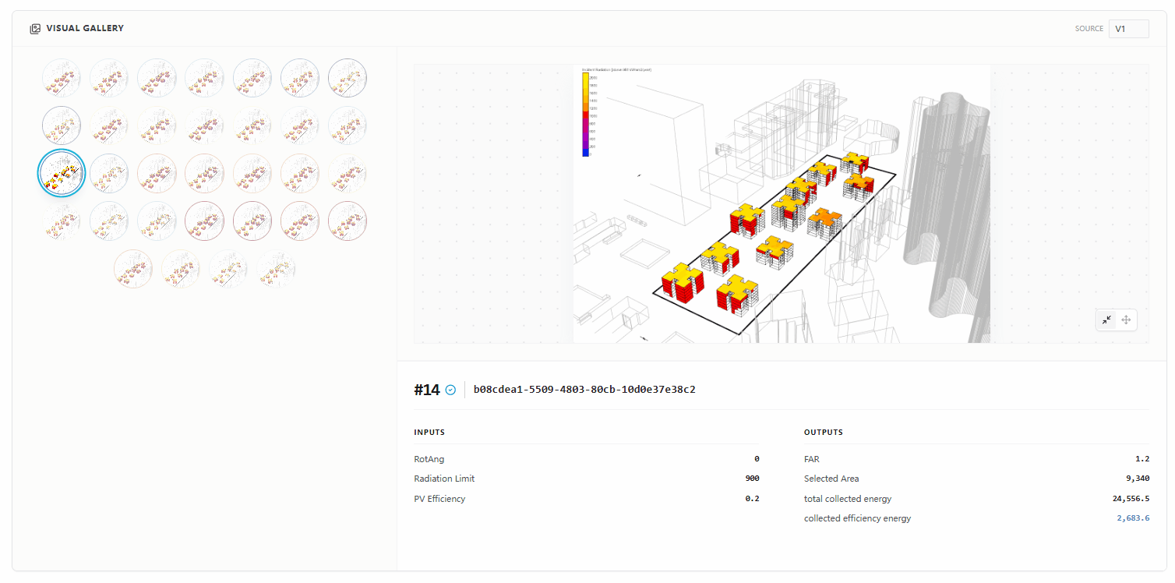Click the checkmark badge beside #14
This screenshot has height=583, width=1175.
pyautogui.click(x=450, y=390)
